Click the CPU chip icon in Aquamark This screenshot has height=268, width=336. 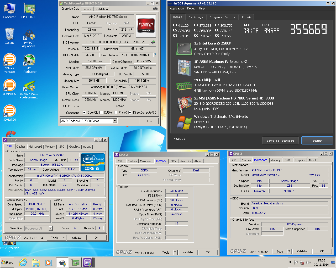(x=184, y=49)
